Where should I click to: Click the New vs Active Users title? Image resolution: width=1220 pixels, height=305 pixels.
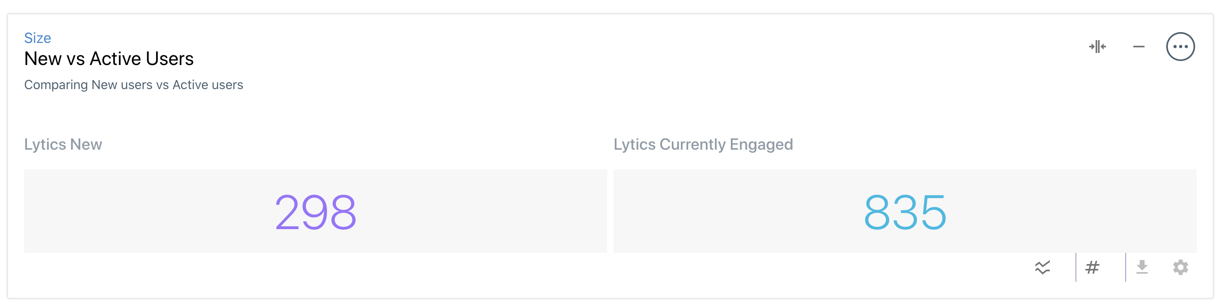(109, 59)
